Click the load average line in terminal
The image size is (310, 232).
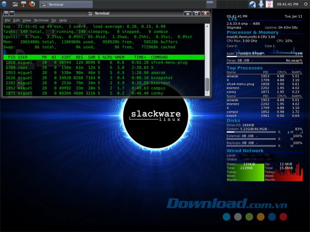click(x=84, y=26)
